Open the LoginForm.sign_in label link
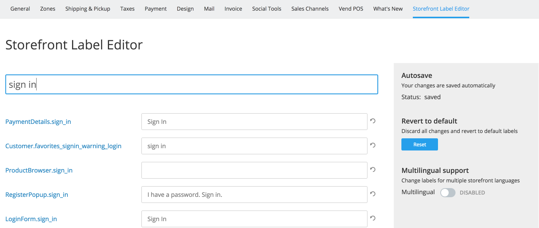Image resolution: width=539 pixels, height=228 pixels. coord(31,219)
